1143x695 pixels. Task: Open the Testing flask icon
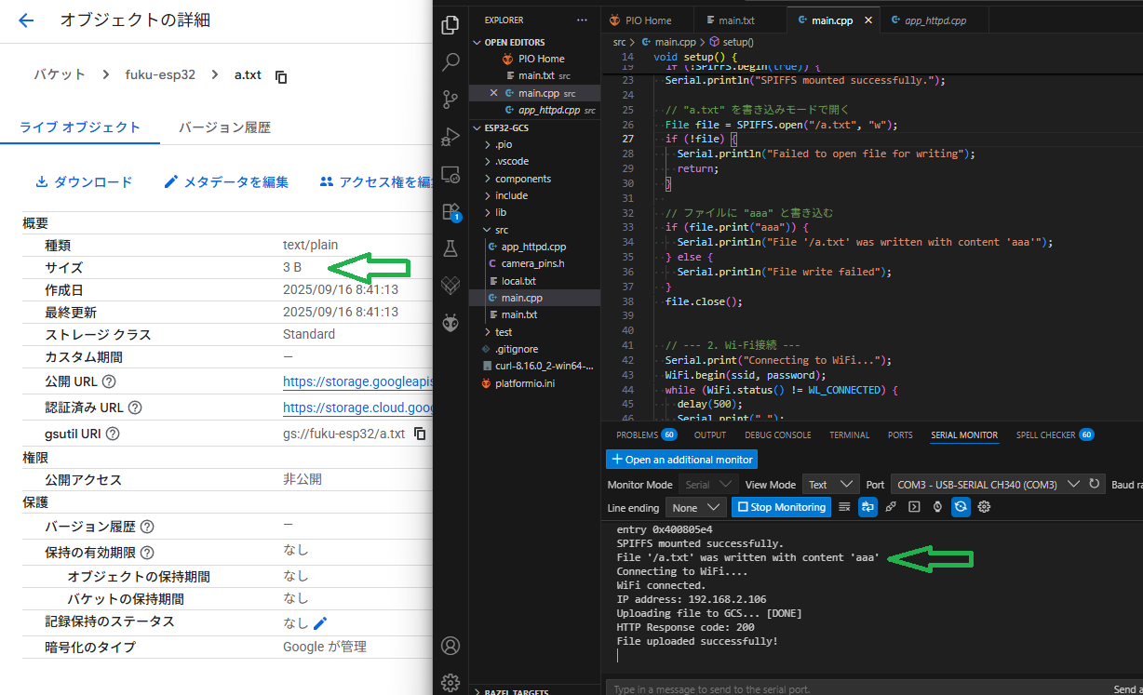click(450, 248)
